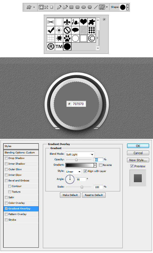
Task: Choose the solid black circle shape
Action: (67, 47)
